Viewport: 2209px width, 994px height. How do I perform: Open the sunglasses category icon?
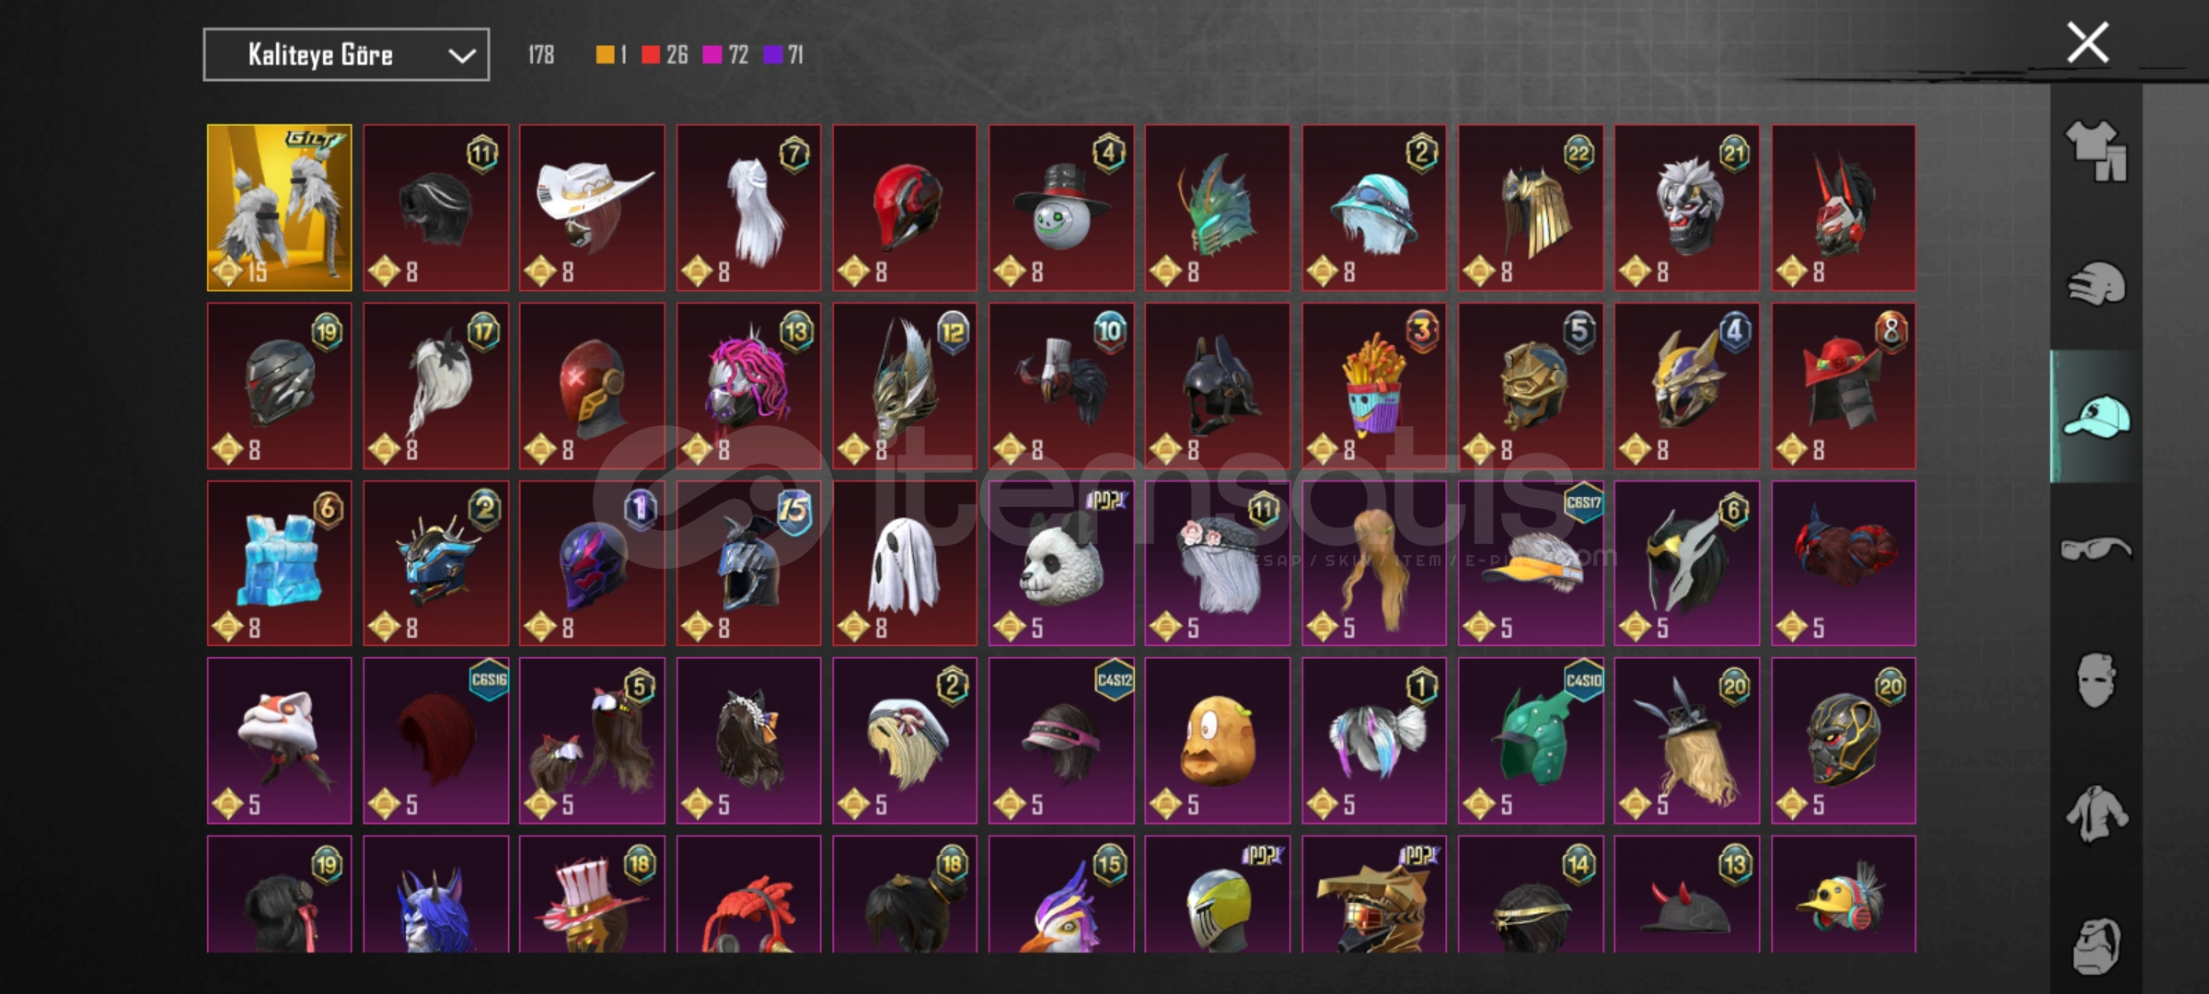pos(2096,549)
